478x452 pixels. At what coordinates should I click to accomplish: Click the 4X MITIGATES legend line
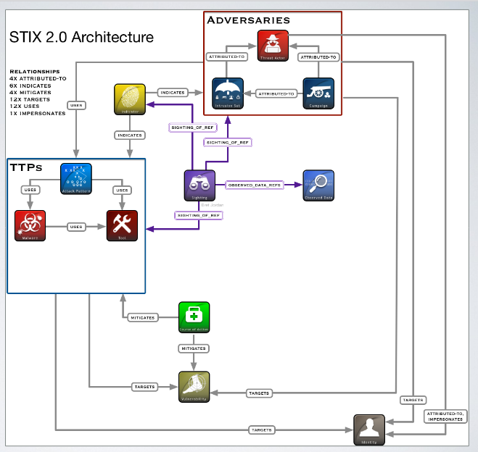pyautogui.click(x=30, y=93)
